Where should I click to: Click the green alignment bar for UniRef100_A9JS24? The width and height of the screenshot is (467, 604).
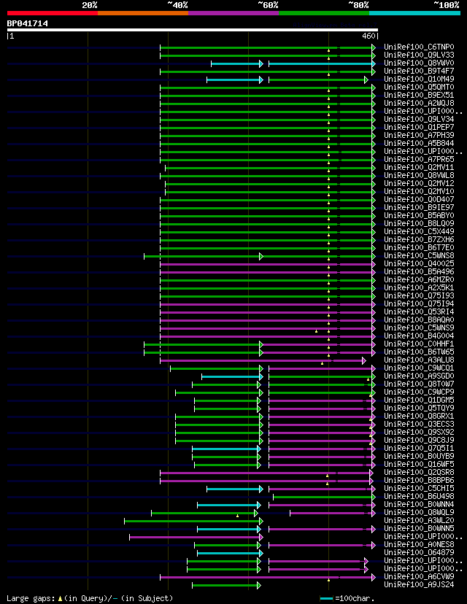click(x=226, y=586)
